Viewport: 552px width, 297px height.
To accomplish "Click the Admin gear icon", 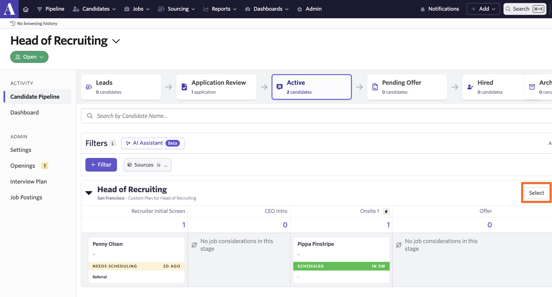I will point(300,9).
